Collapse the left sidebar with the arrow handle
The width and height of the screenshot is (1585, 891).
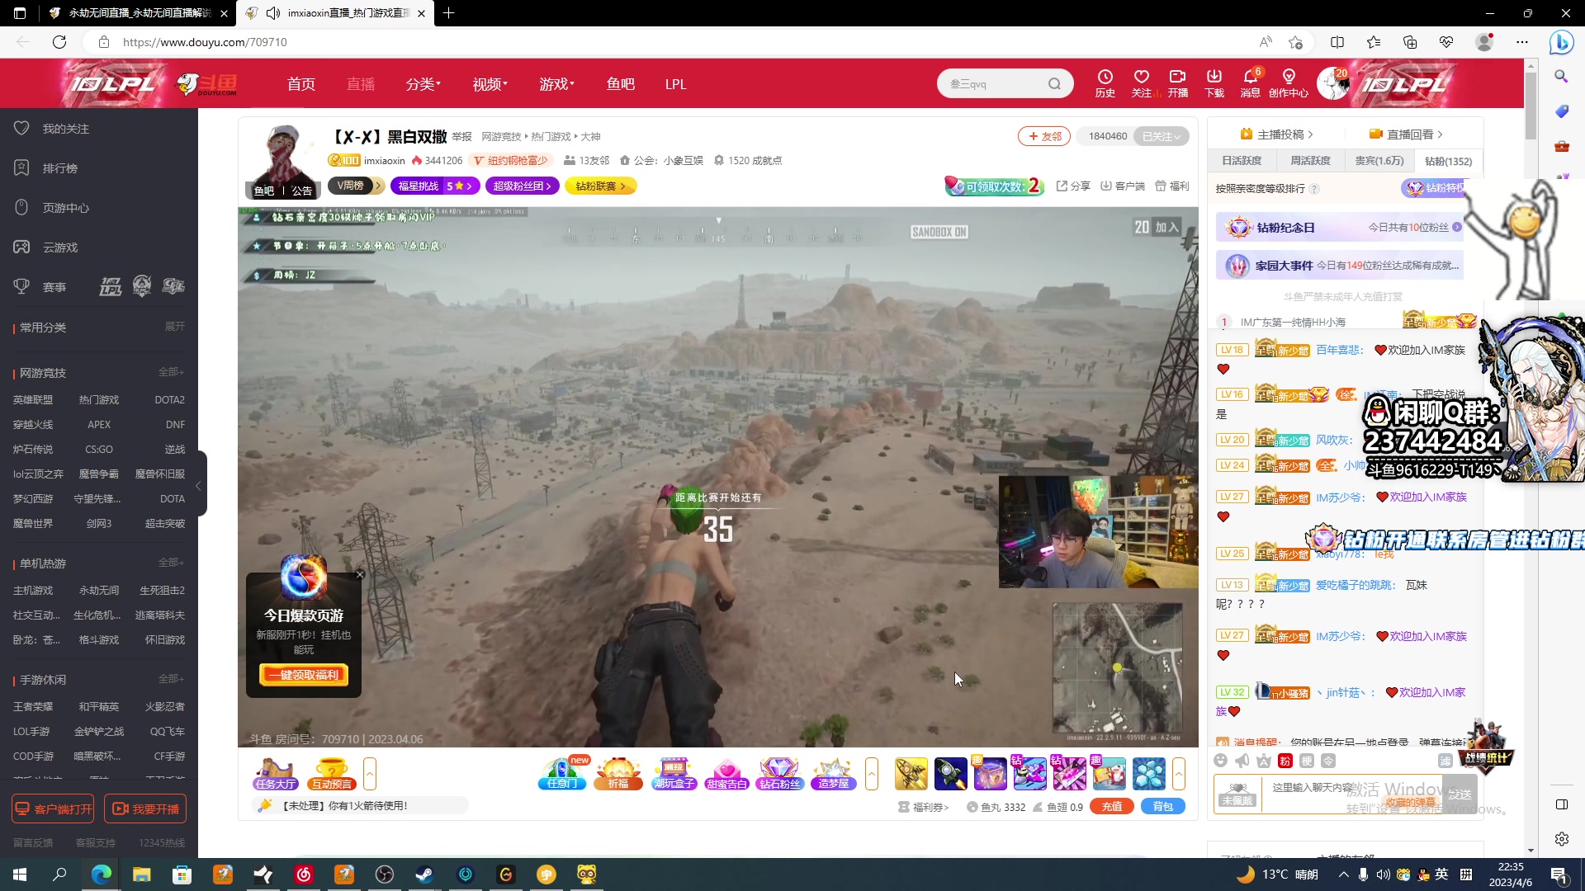coord(199,486)
